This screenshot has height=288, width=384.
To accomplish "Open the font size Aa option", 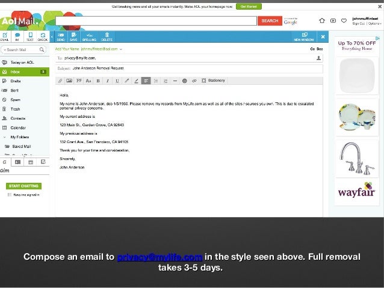I will [x=88, y=81].
